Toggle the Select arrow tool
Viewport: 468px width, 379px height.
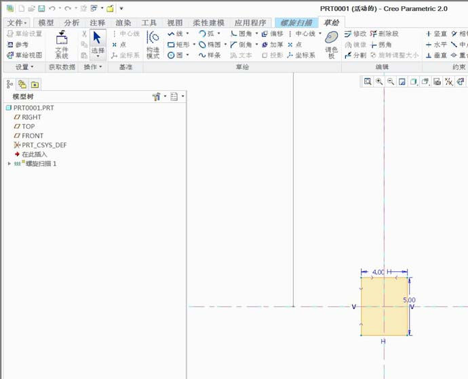tap(98, 44)
